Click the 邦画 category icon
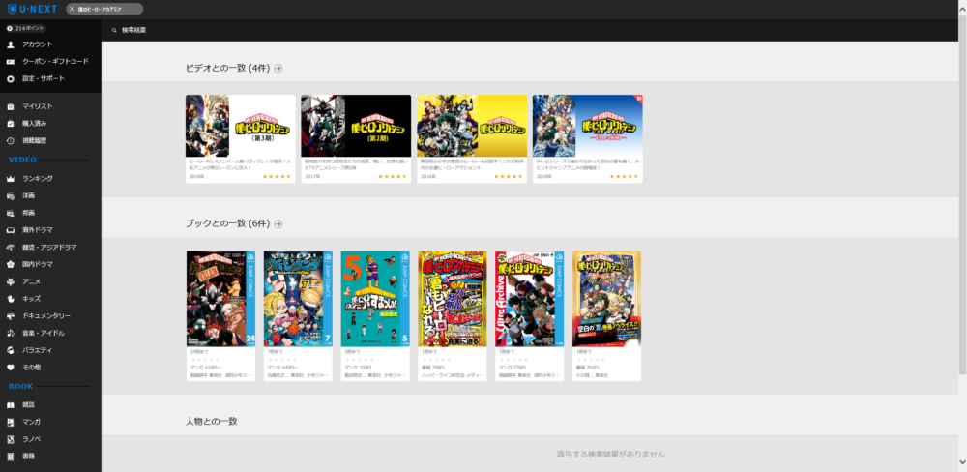The width and height of the screenshot is (967, 472). coord(11,213)
